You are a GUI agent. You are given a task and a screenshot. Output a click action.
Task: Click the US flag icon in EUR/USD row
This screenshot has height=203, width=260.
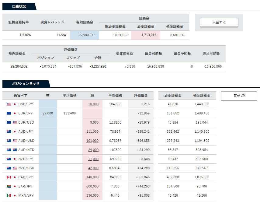point(15,122)
